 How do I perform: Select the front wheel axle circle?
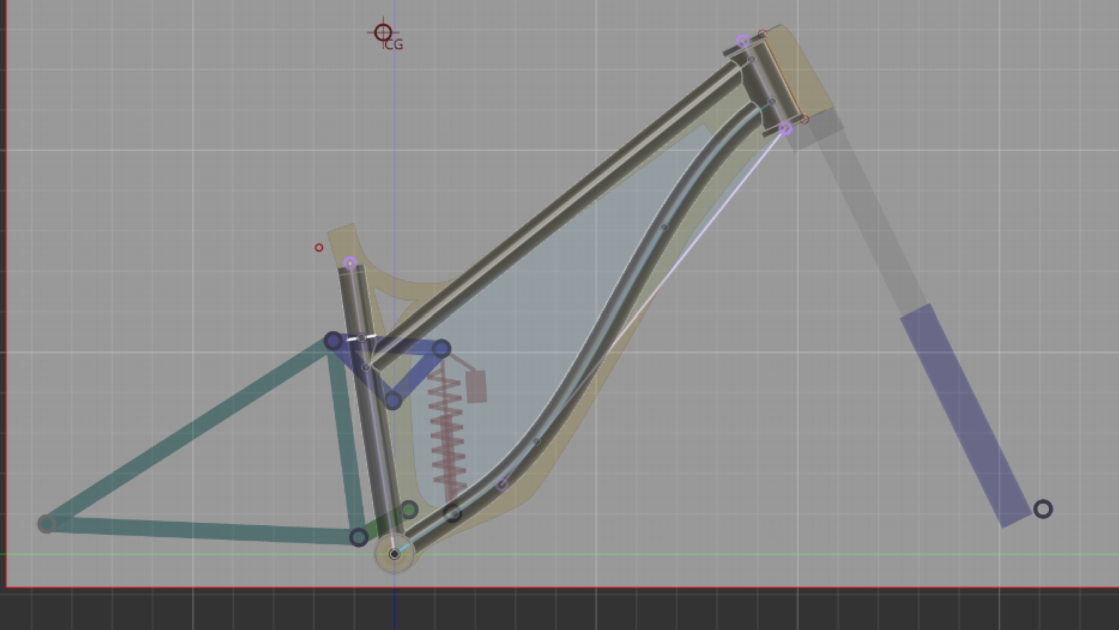(x=1043, y=508)
